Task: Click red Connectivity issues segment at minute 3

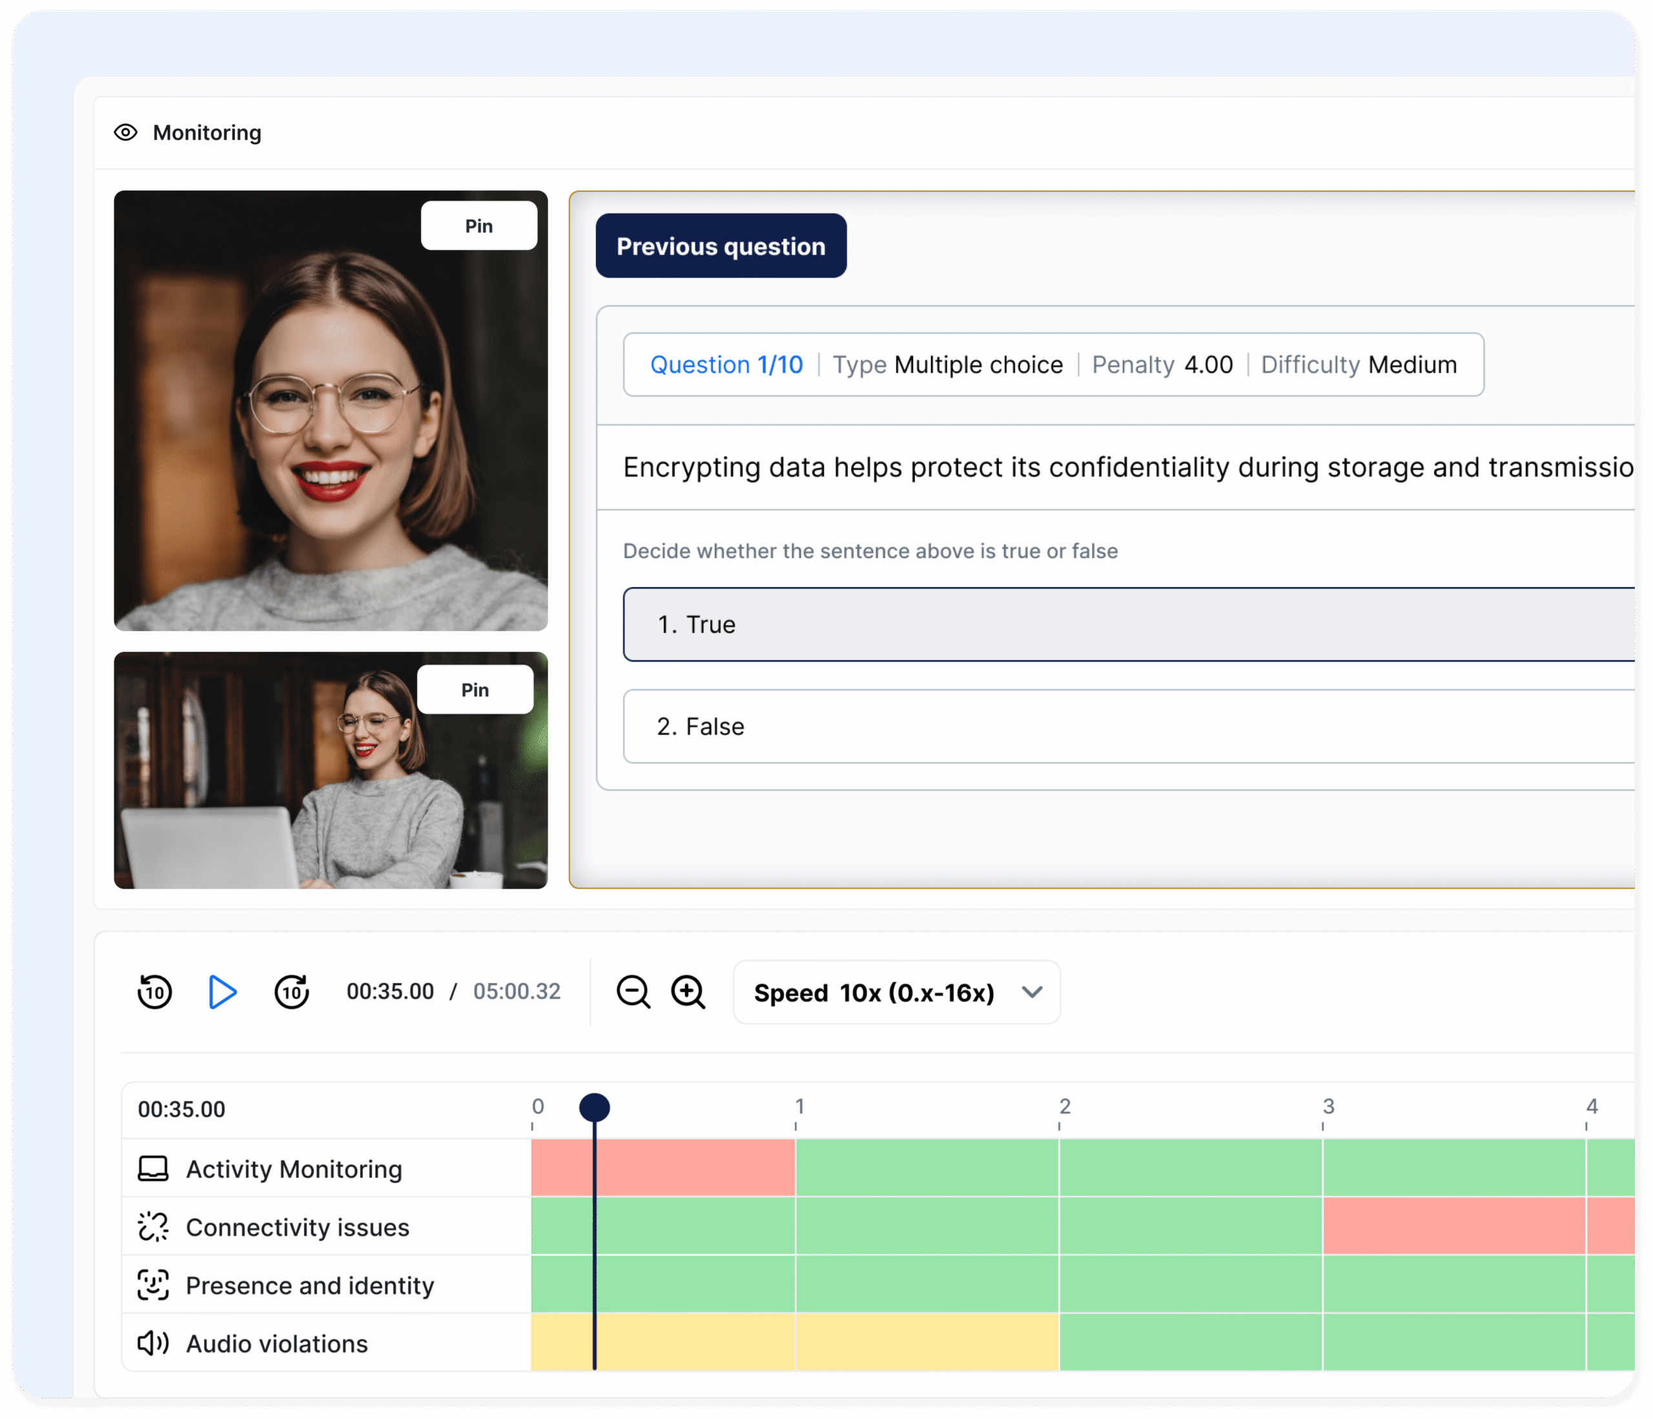Action: (x=1453, y=1226)
